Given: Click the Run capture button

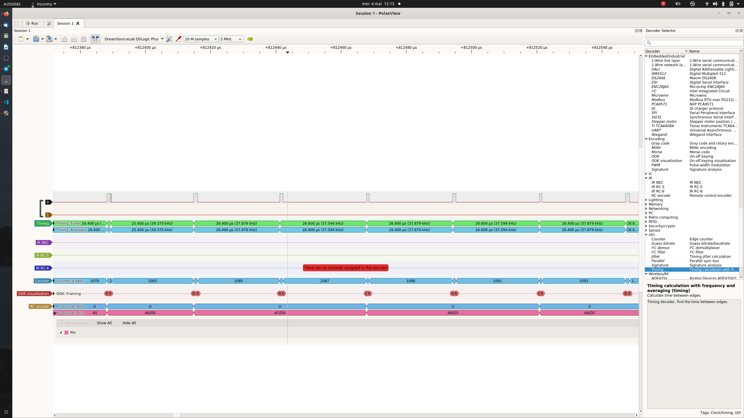Looking at the screenshot, I should click(x=32, y=23).
